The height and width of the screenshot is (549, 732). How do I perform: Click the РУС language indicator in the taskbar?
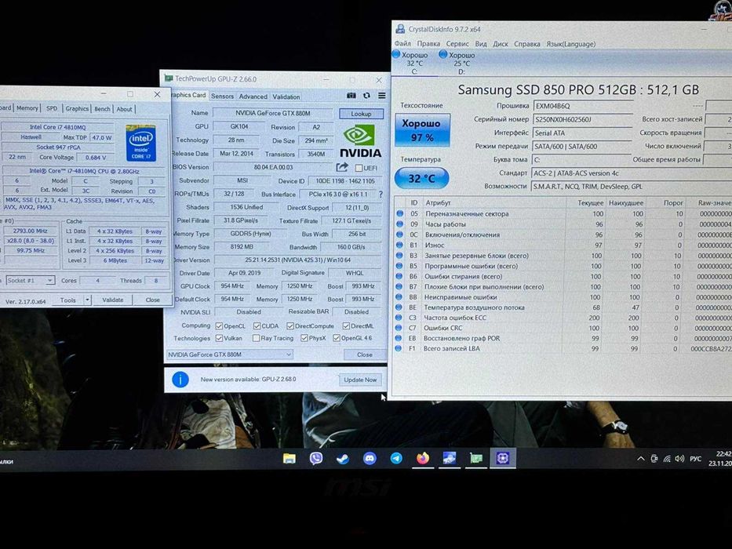pyautogui.click(x=696, y=459)
